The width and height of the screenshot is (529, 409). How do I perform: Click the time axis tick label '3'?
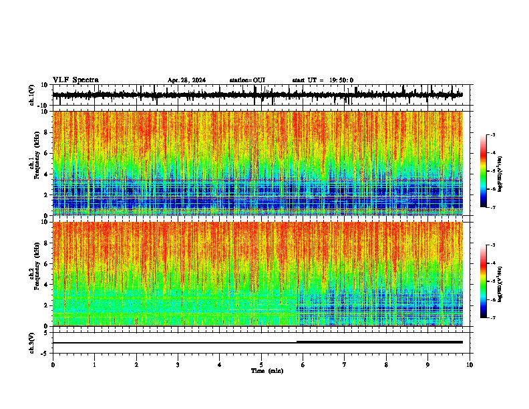pyautogui.click(x=178, y=365)
